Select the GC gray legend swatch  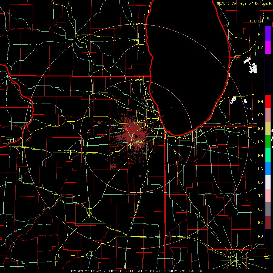(x=268, y=209)
